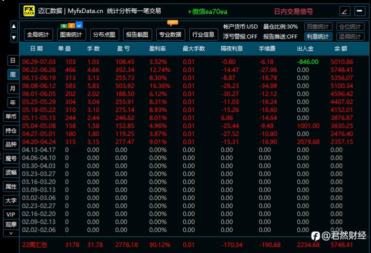Image resolution: width=371 pixels, height=253 pixels.
Task: Click the 仓位统计 button
Action: pyautogui.click(x=350, y=26)
